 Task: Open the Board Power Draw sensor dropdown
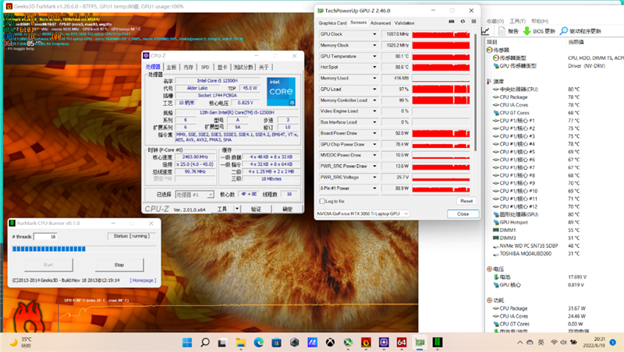coord(374,133)
